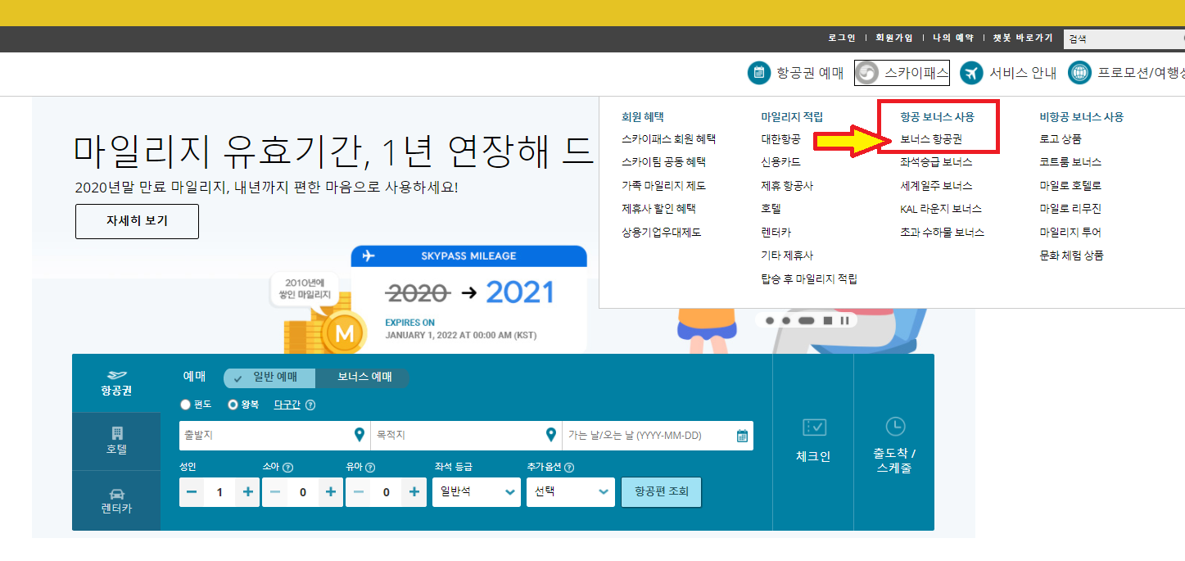Open 로고 상품 menu item
This screenshot has height=561, width=1185.
[x=1061, y=139]
